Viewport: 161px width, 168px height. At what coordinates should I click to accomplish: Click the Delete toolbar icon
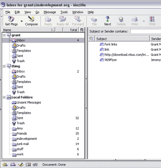[x=121, y=19]
